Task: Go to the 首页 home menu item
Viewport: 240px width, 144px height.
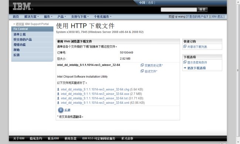Action: [x=16, y=17]
